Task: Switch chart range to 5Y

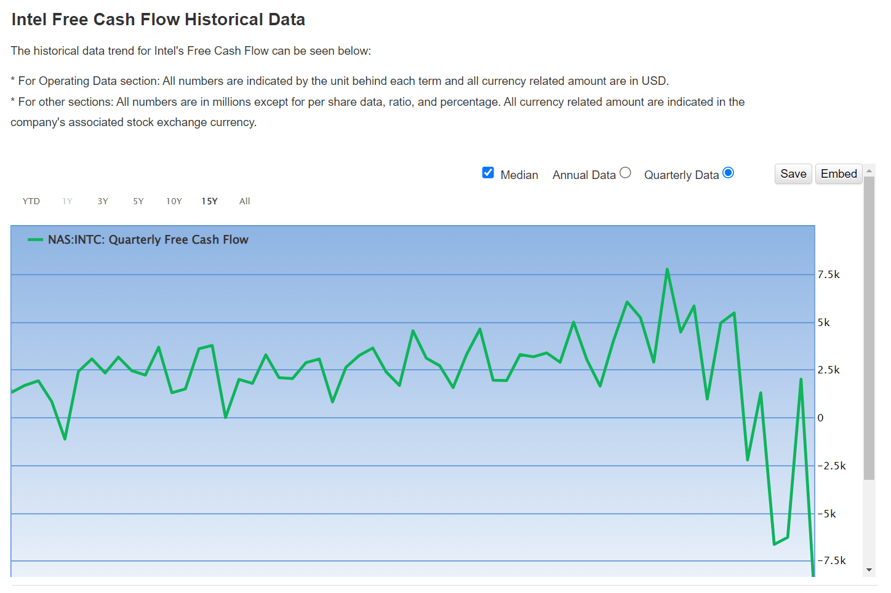Action: 138,201
